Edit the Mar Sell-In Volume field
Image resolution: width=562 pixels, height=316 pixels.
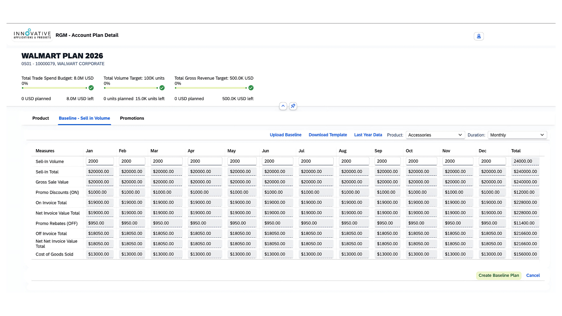click(166, 161)
